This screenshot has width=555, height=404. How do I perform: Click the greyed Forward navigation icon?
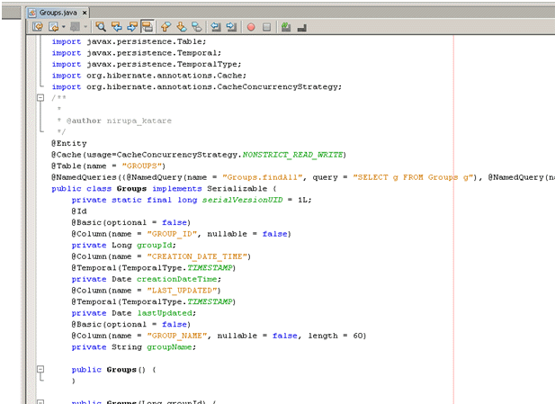pyautogui.click(x=75, y=27)
